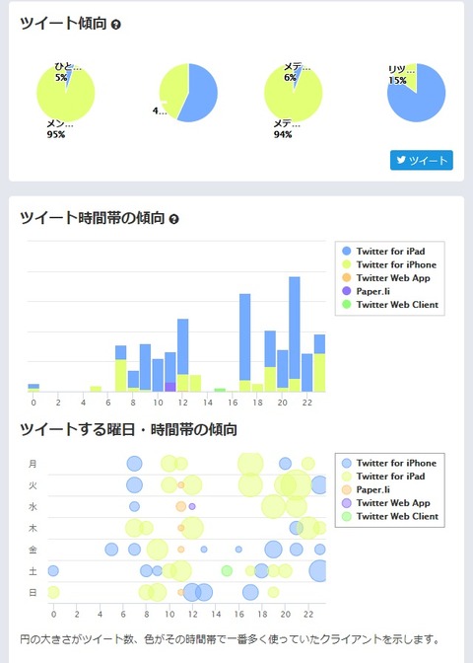
Task: Click the tallest blue bar at hour 21
Action: tap(295, 328)
